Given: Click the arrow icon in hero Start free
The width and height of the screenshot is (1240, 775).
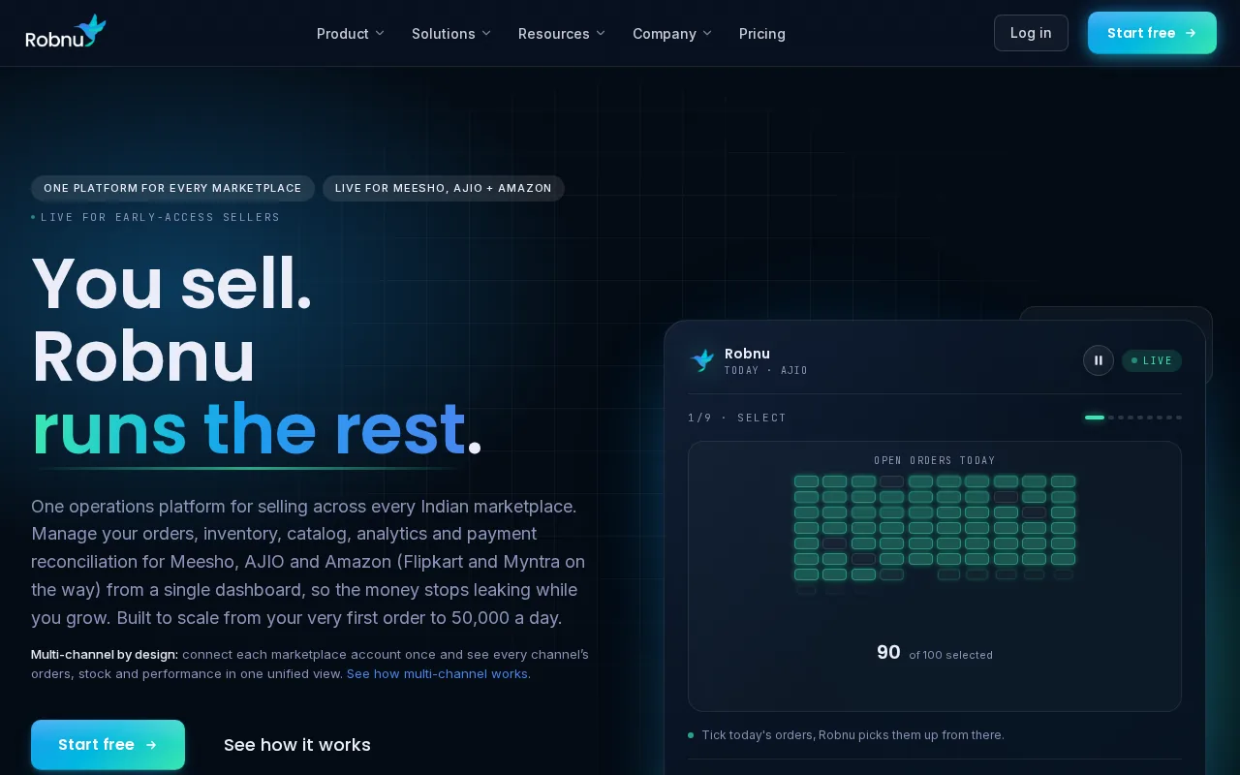Looking at the screenshot, I should coord(151,745).
